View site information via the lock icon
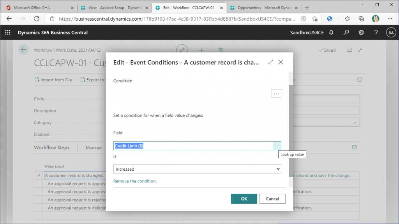399x224 pixels. click(52, 19)
